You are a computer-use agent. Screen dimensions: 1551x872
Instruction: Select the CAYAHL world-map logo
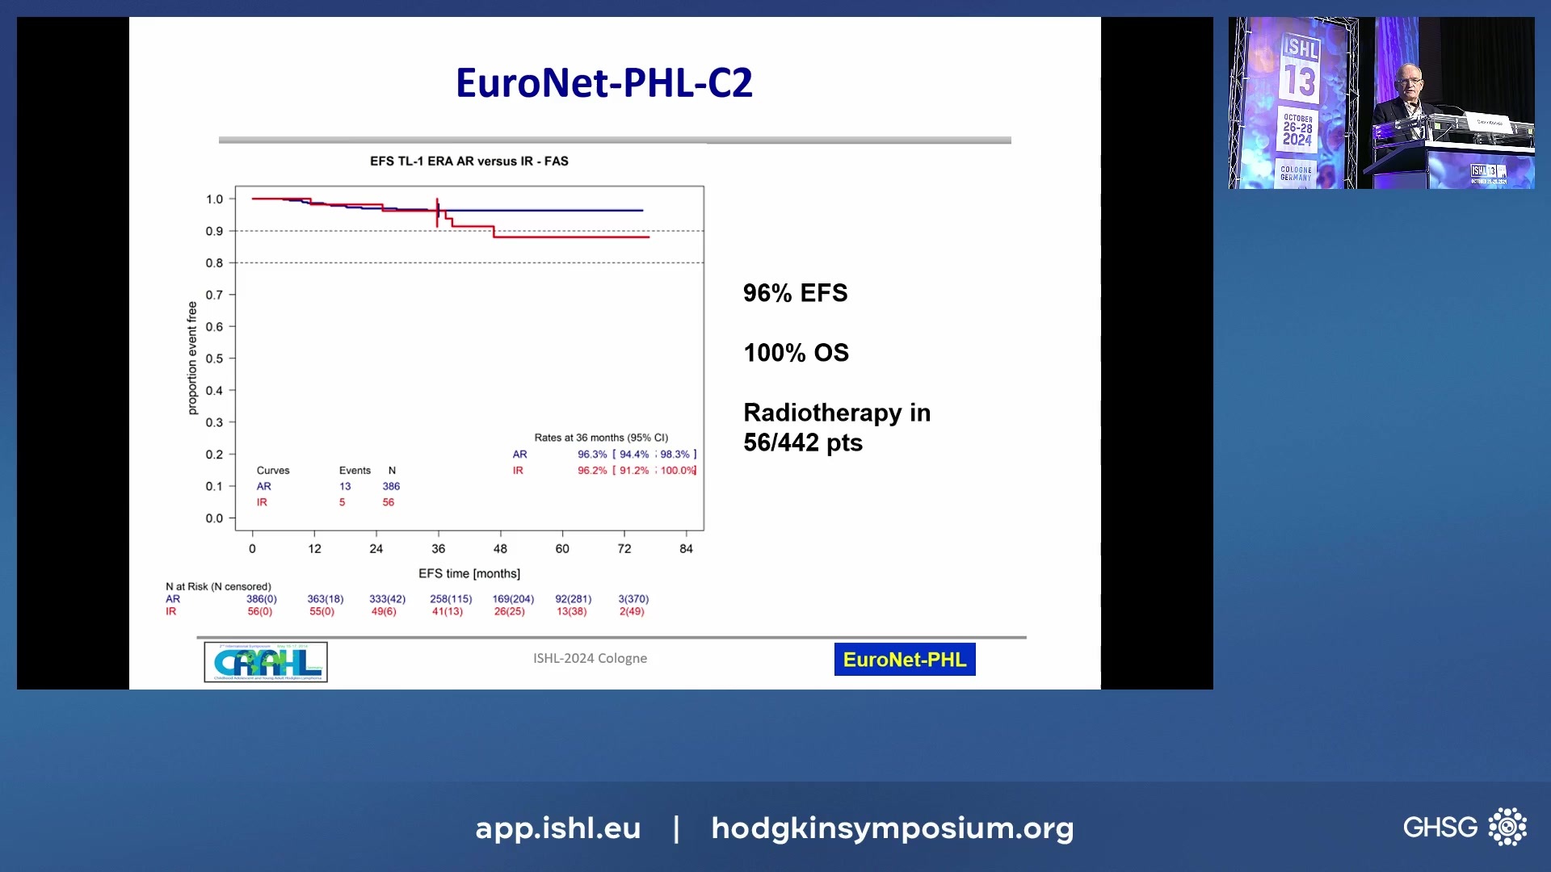click(265, 662)
